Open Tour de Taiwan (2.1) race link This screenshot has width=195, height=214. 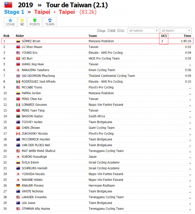tap(77, 5)
